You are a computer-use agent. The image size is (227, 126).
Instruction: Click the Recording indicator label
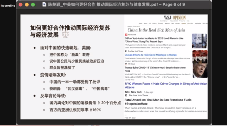point(8,6)
